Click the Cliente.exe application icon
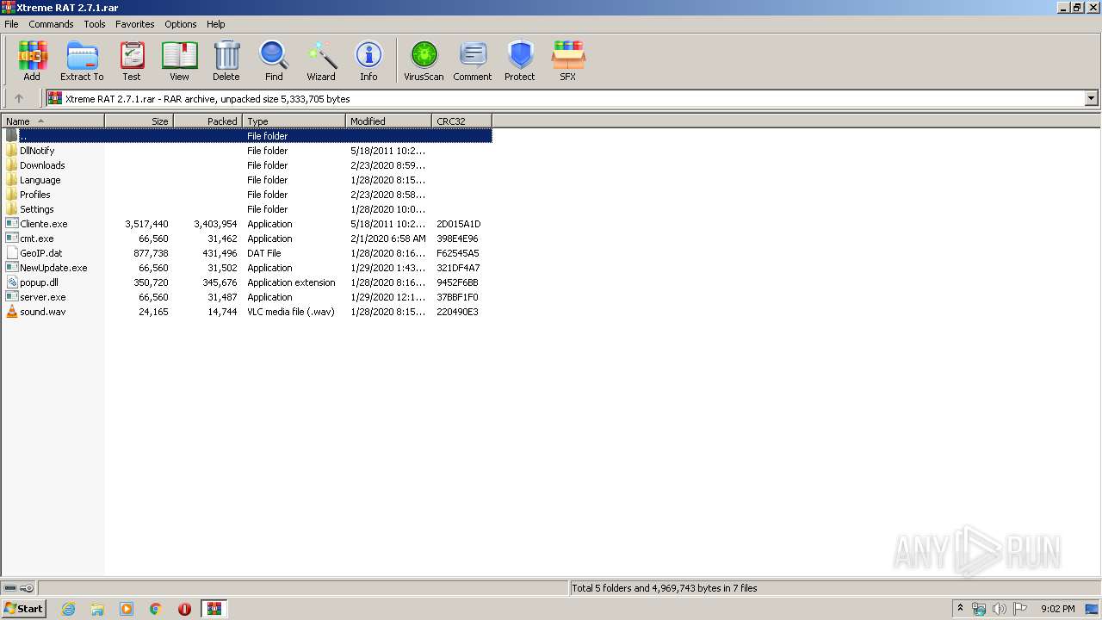The image size is (1102, 620). (11, 224)
